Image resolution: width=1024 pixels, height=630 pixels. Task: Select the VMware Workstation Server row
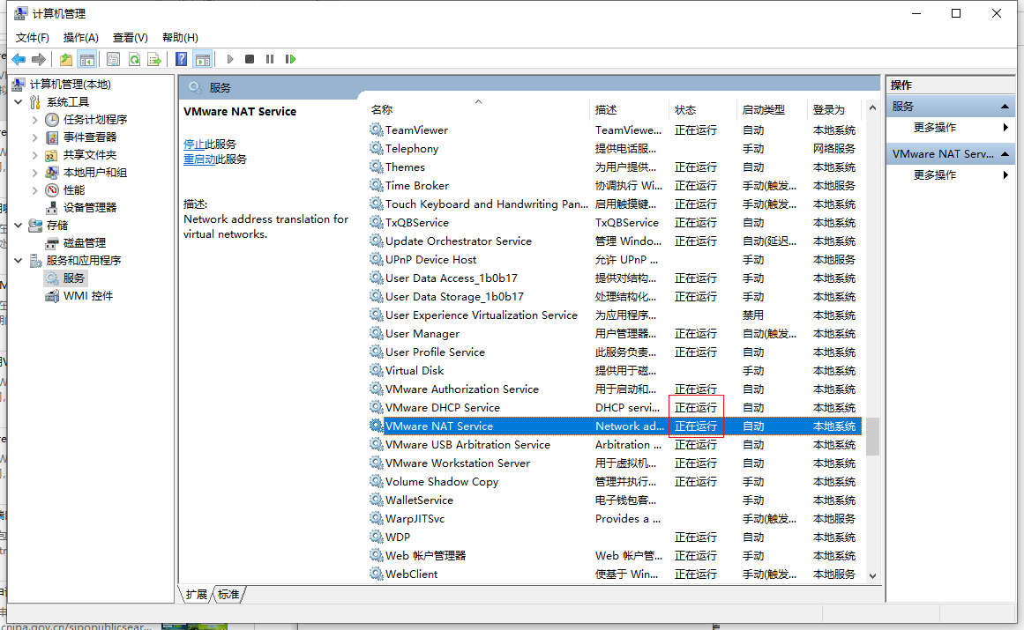(x=614, y=463)
